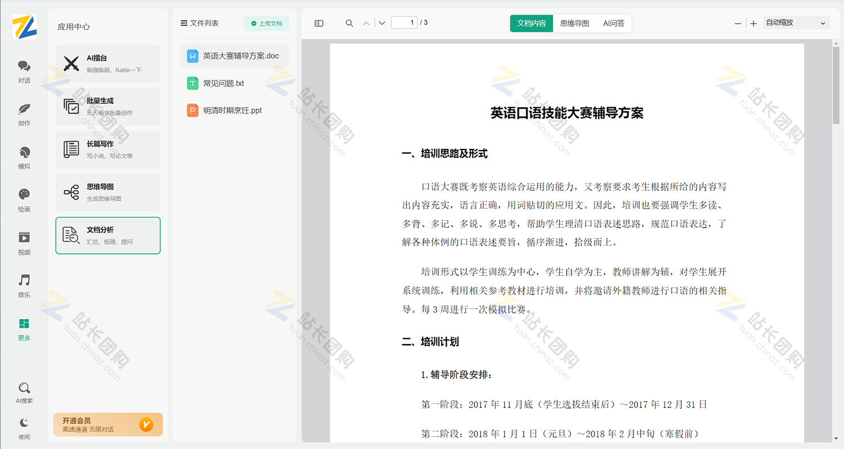Open the 对话 chat section

24,72
